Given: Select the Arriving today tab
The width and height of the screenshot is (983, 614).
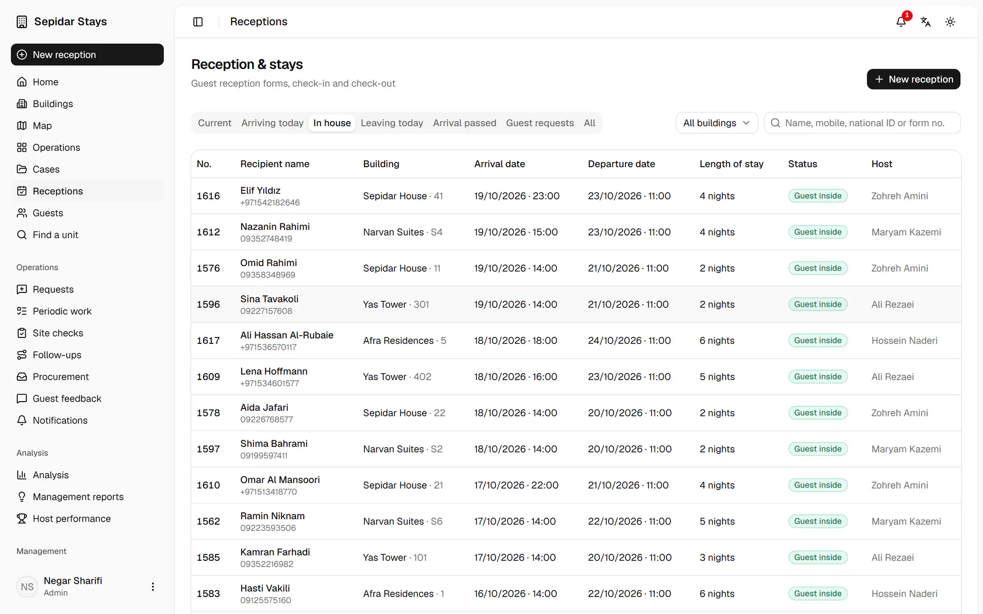Looking at the screenshot, I should pos(272,123).
